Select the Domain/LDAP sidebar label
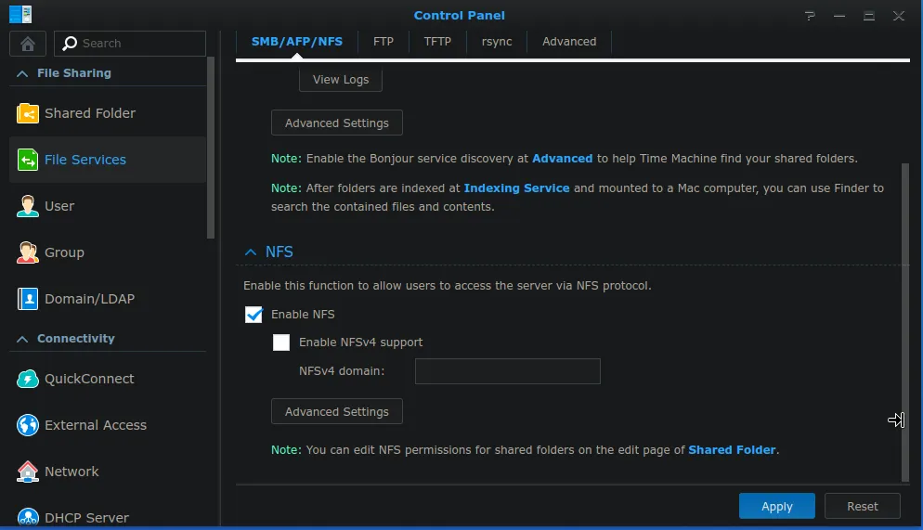Image resolution: width=923 pixels, height=530 pixels. click(89, 299)
